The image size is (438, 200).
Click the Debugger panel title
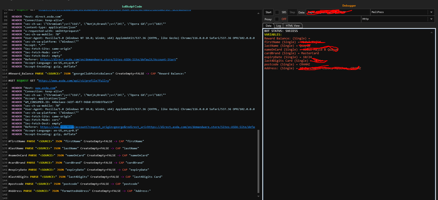[x=349, y=6]
